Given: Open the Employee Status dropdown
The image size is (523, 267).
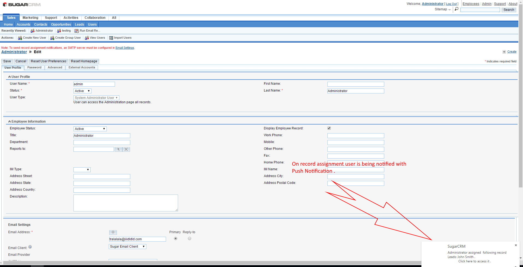Looking at the screenshot, I should (x=90, y=129).
